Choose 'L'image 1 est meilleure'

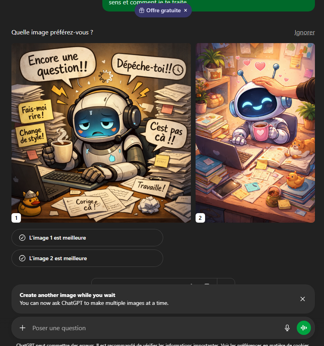coord(87,238)
